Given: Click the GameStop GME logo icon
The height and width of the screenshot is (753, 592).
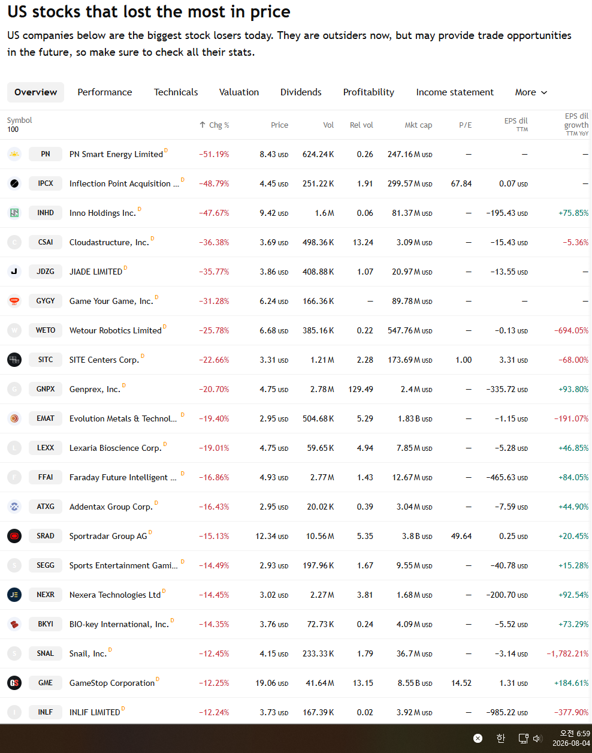Looking at the screenshot, I should 14,683.
